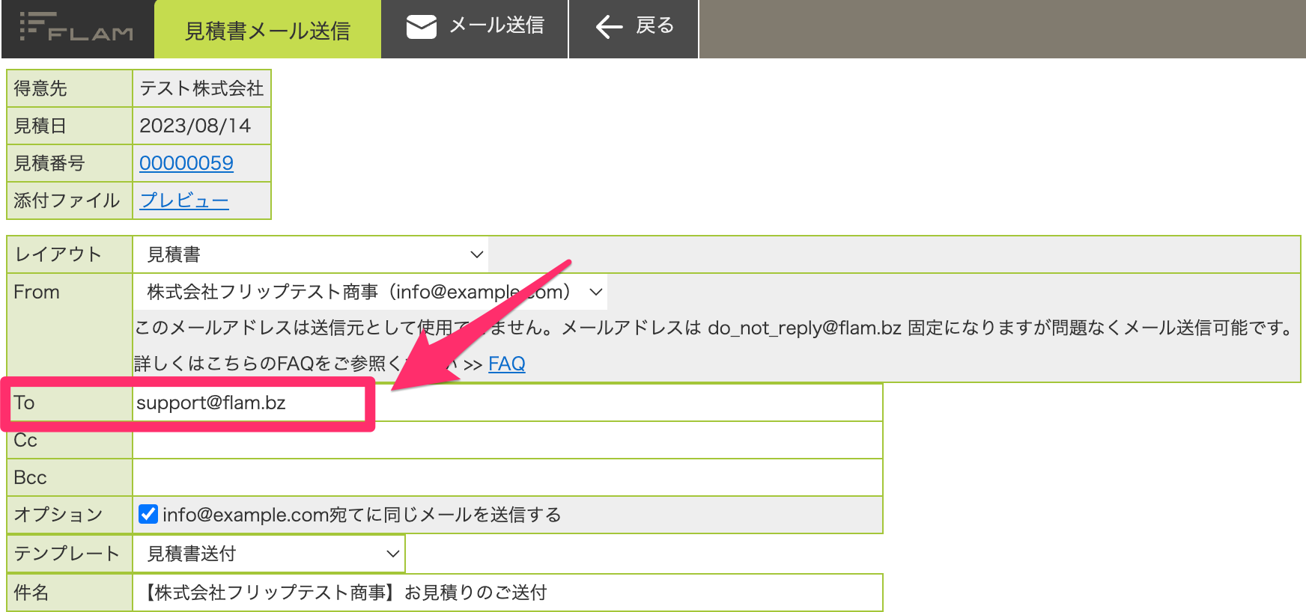
Task: Click the 見積日 row label
Action: (x=40, y=126)
